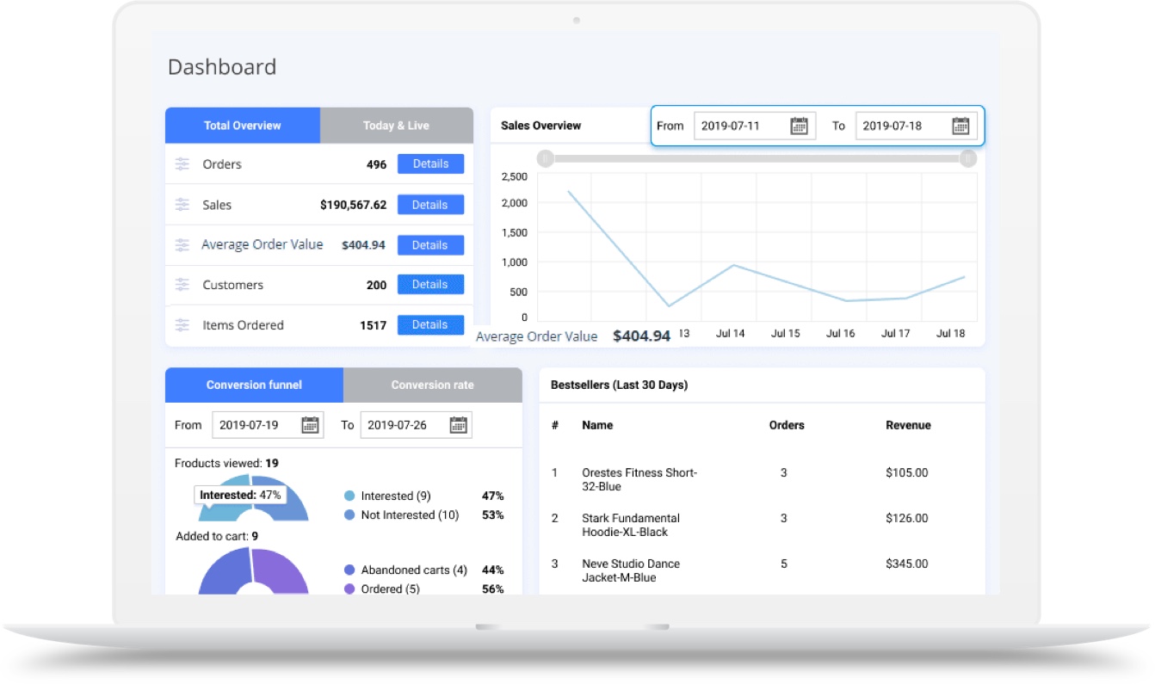Click the drag handle icon beside Average Order Value
This screenshot has width=1155, height=684.
(x=182, y=245)
